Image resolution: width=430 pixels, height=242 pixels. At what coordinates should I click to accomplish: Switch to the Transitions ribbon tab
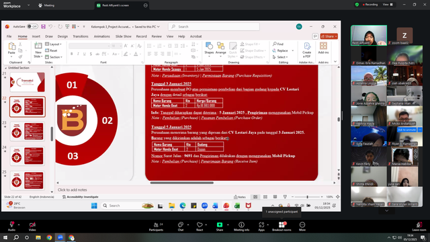coord(81,36)
